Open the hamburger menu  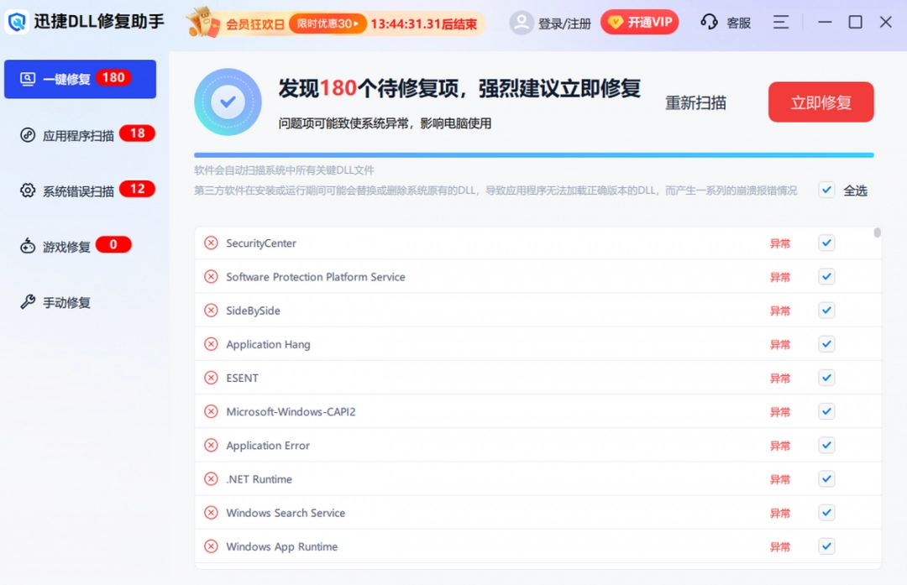click(781, 23)
